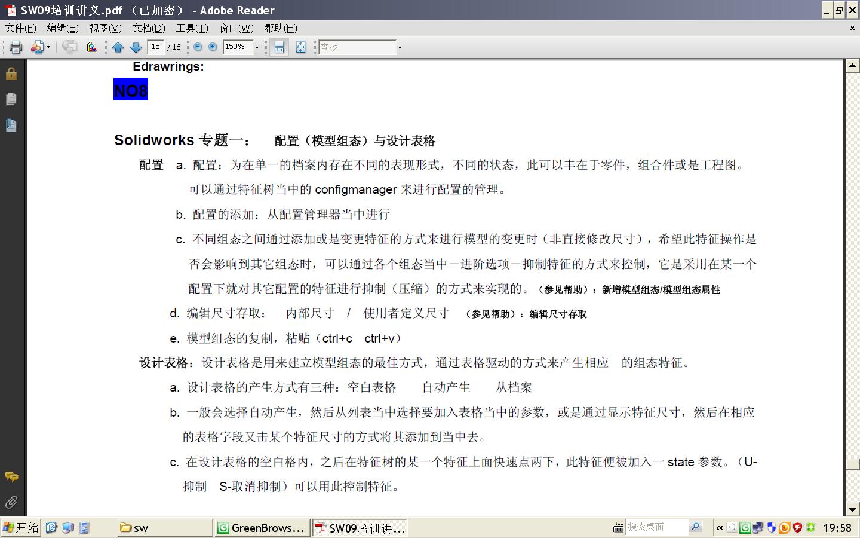Click the highlighted NO8 heading text
860x538 pixels.
(131, 90)
